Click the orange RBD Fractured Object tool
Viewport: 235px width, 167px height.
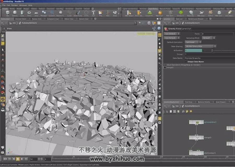pyautogui.click(x=160, y=13)
